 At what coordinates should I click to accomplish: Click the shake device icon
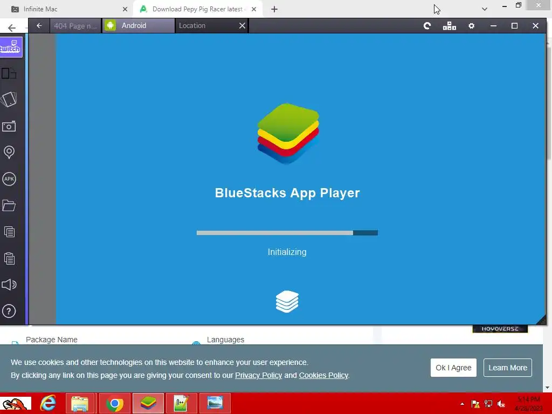[x=9, y=100]
